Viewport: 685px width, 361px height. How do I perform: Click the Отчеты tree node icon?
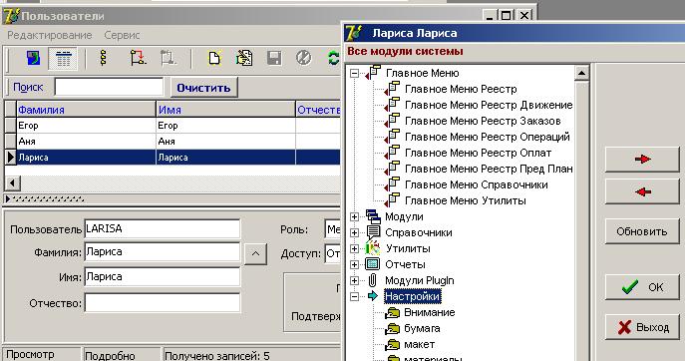point(373,264)
